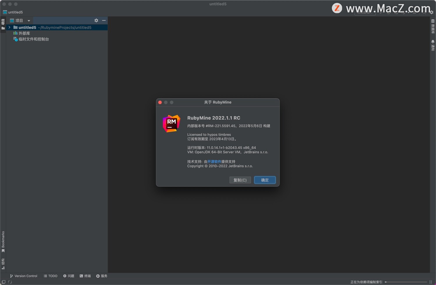Open the 结构 (Structure) tool window
This screenshot has height=285, width=436.
coord(3,264)
